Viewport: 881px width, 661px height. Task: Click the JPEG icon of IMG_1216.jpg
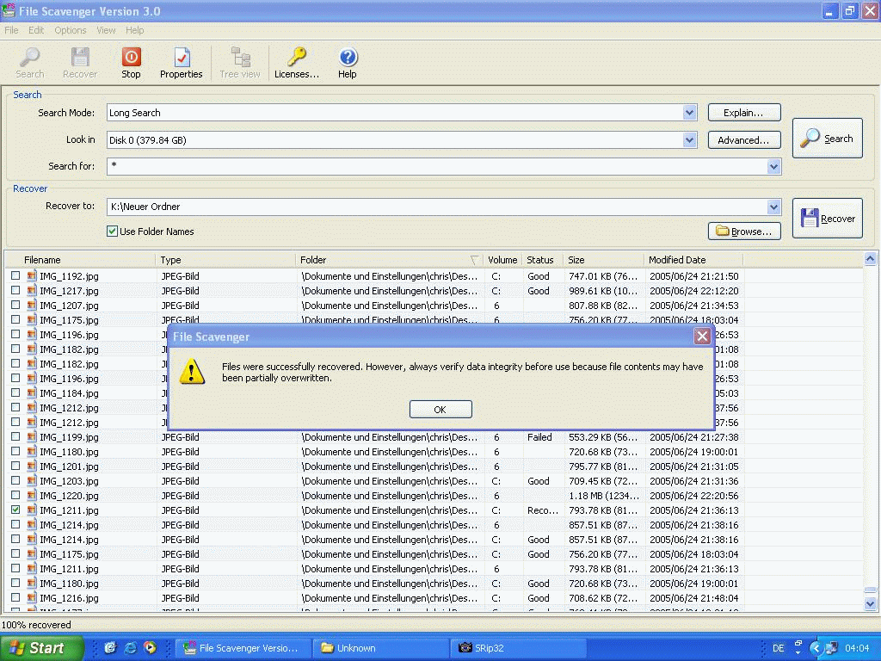coord(32,597)
